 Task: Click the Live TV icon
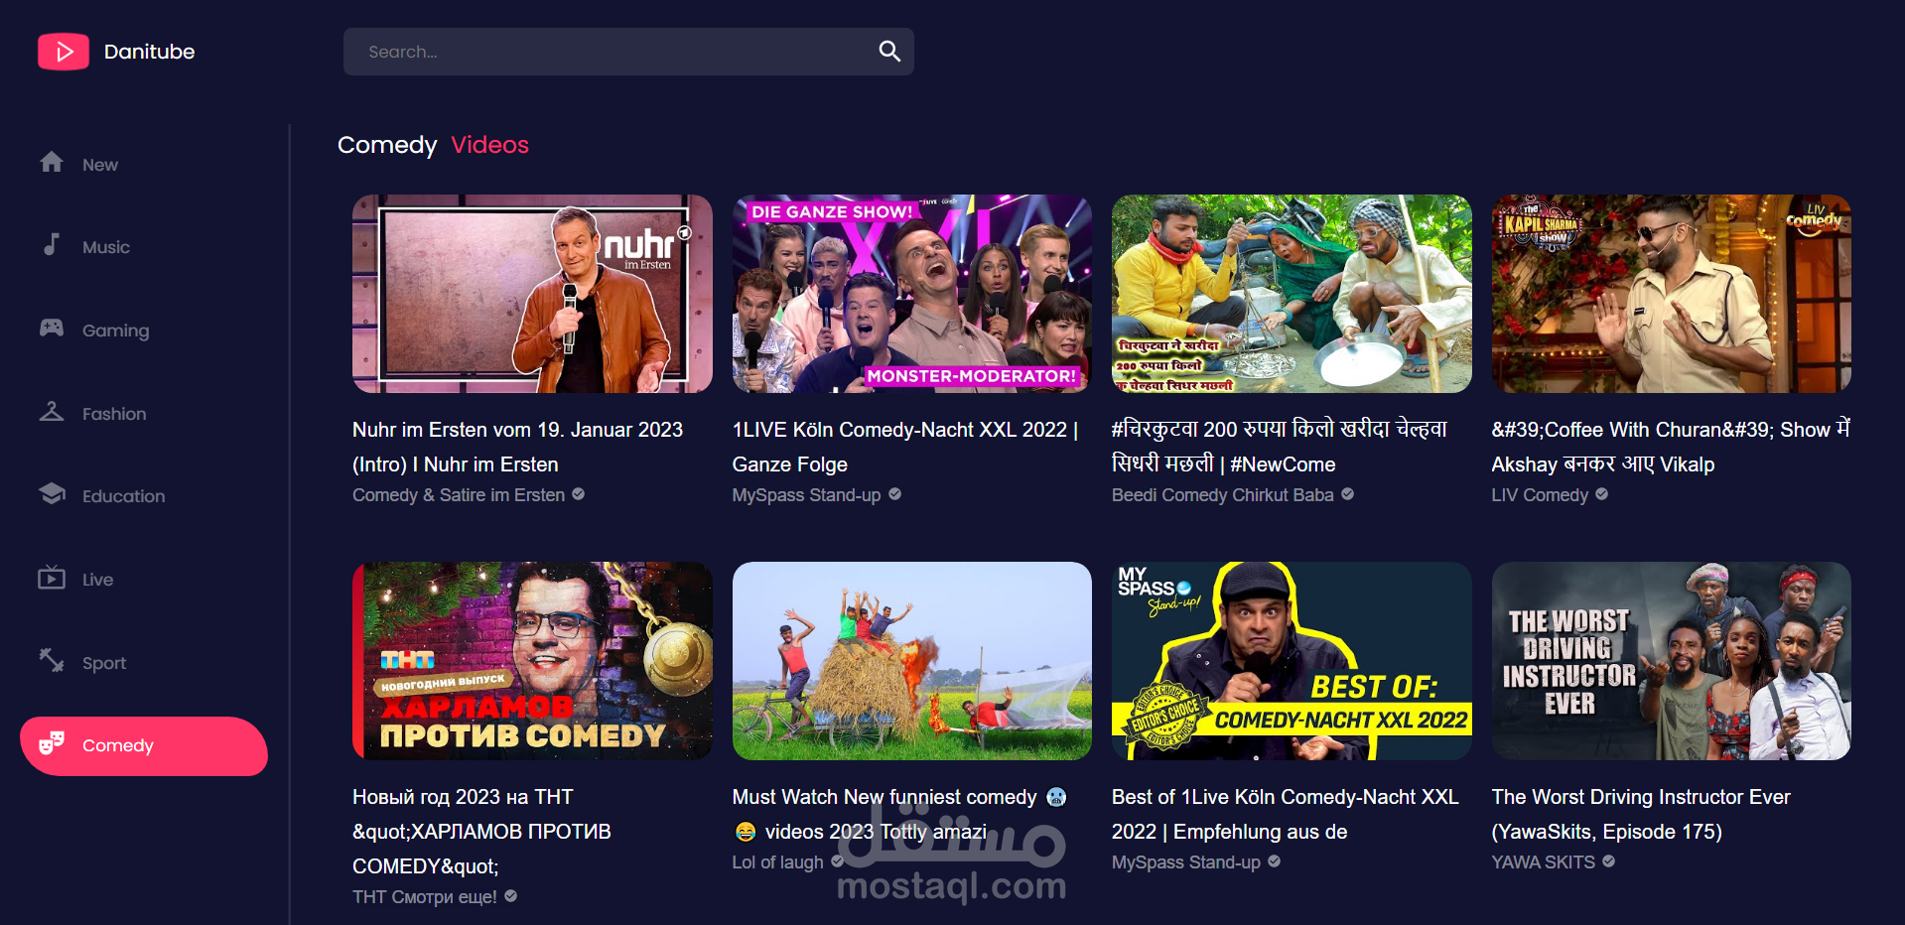[52, 577]
